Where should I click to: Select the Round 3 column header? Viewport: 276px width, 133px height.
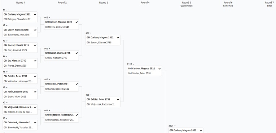click(104, 3)
